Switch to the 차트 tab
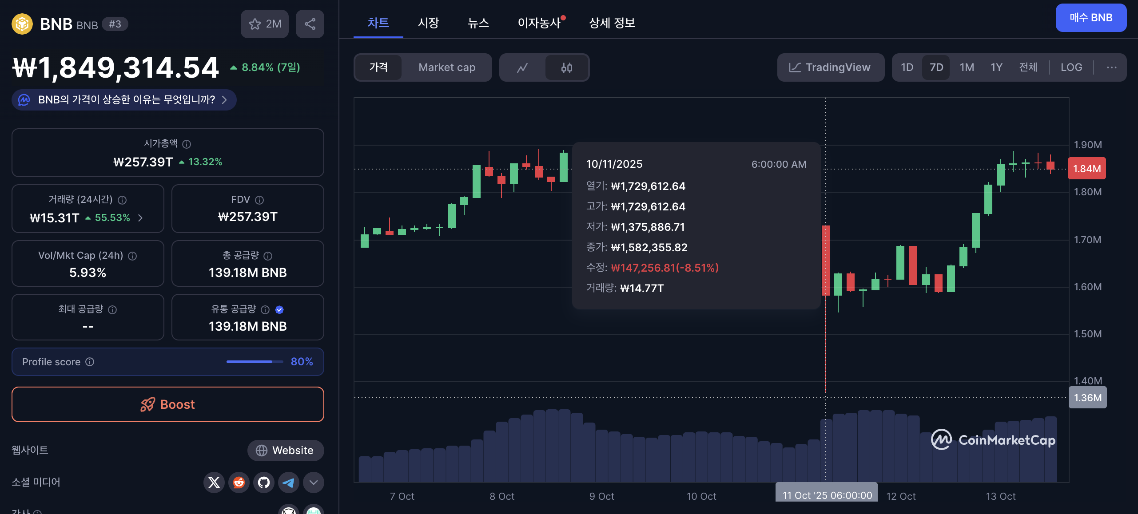 pyautogui.click(x=378, y=23)
